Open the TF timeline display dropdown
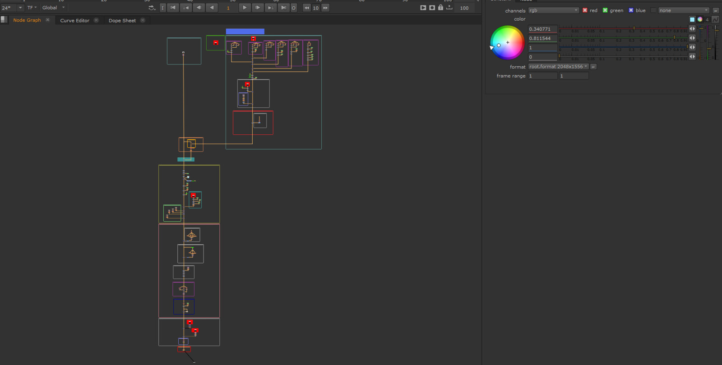 click(32, 8)
